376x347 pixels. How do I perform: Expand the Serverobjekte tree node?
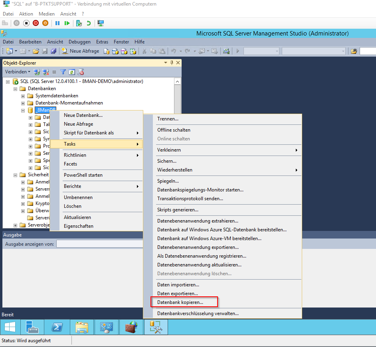pos(15,225)
